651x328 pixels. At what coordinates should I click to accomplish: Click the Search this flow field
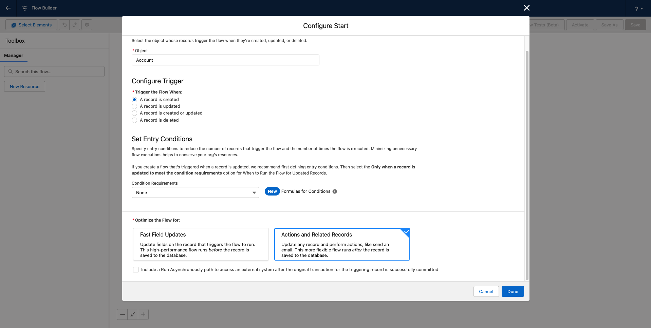tap(54, 71)
